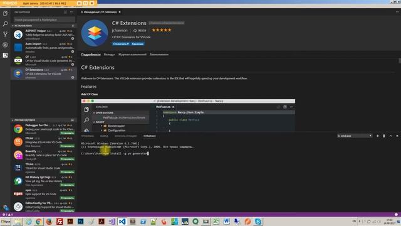Select the Extensions view icon in the activity bar

pos(5,55)
